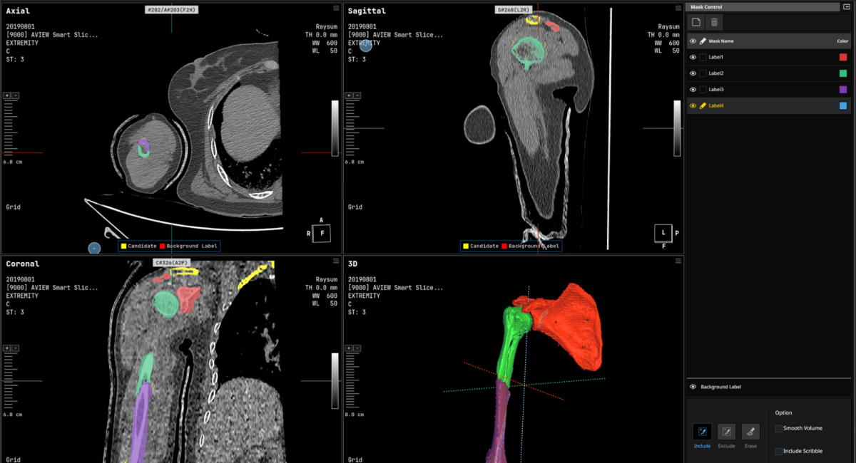Tick the edit checkbox for Label2

pos(703,73)
